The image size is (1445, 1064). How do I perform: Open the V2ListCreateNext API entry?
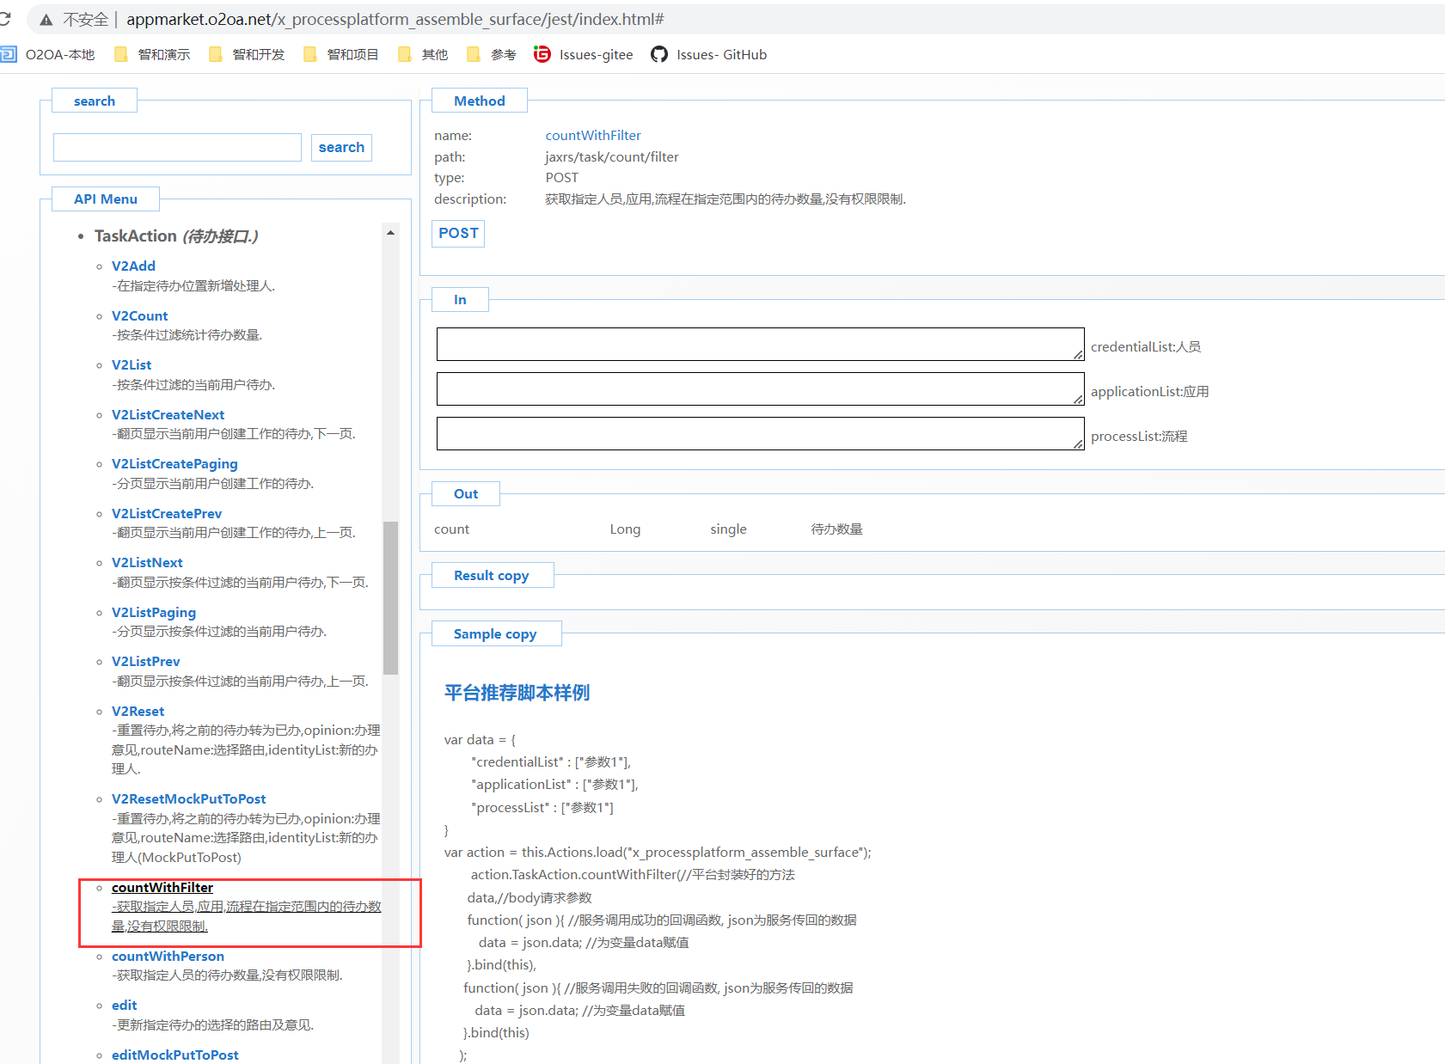tap(168, 414)
